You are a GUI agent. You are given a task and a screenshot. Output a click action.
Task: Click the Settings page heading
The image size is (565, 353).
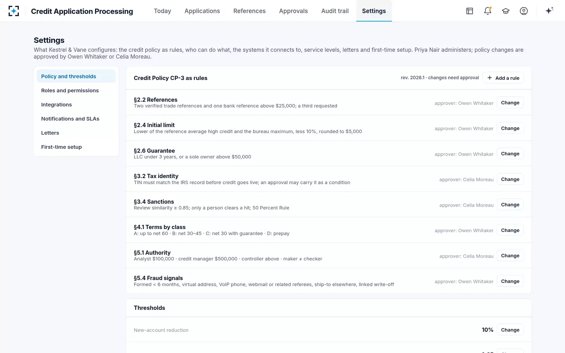(49, 40)
